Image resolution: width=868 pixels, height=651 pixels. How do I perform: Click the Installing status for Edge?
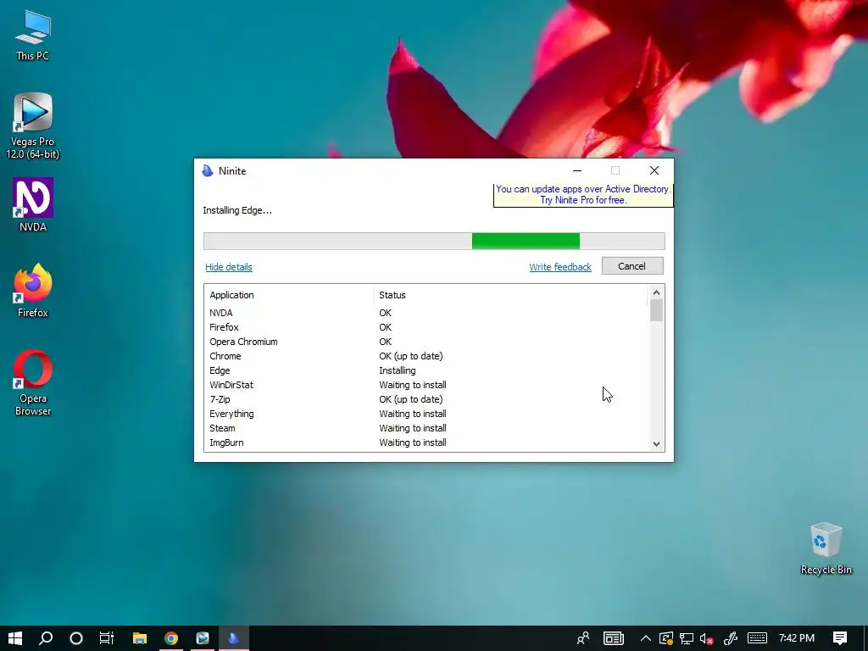[397, 370]
